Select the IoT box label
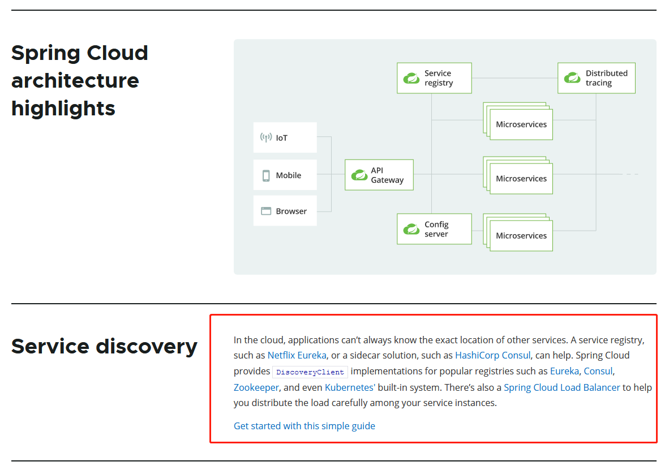The height and width of the screenshot is (466, 669). click(282, 138)
